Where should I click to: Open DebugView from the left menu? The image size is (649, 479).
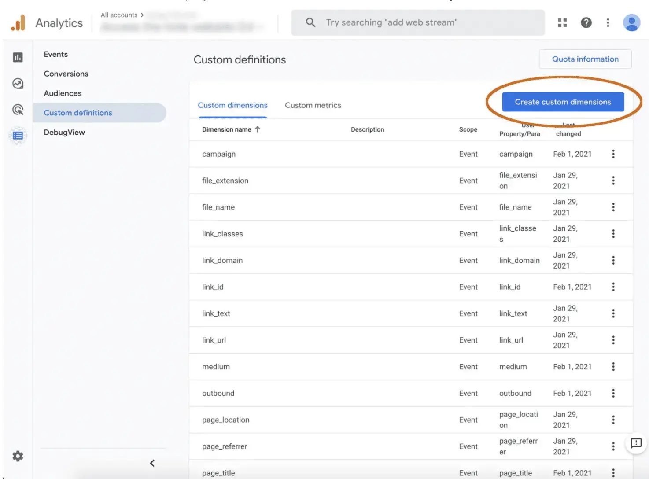coord(64,133)
